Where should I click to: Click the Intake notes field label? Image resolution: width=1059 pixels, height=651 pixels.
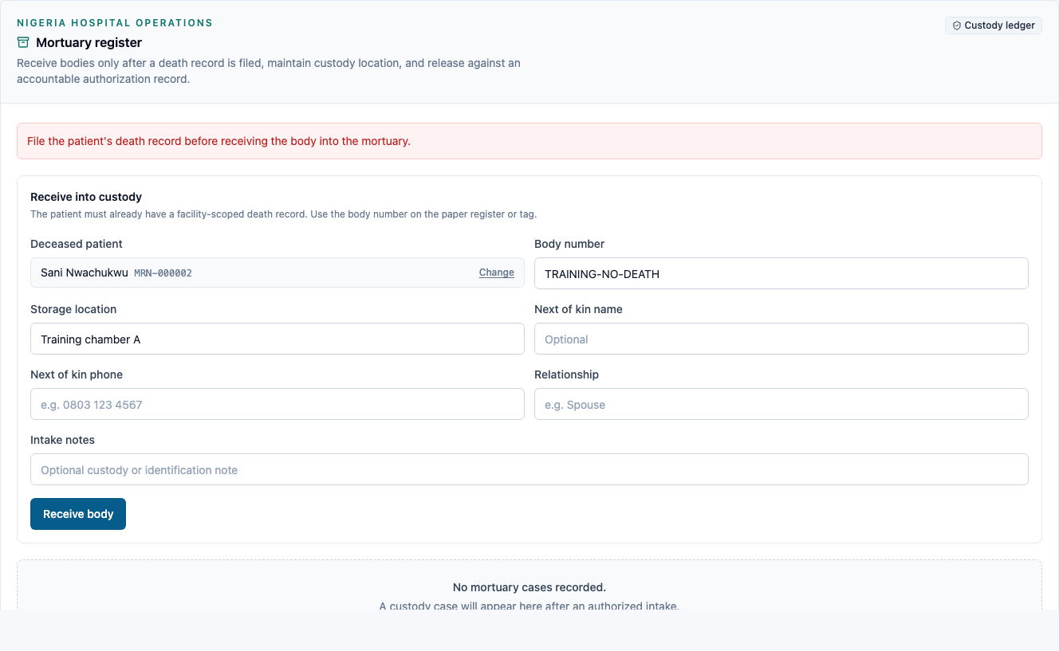(x=62, y=440)
